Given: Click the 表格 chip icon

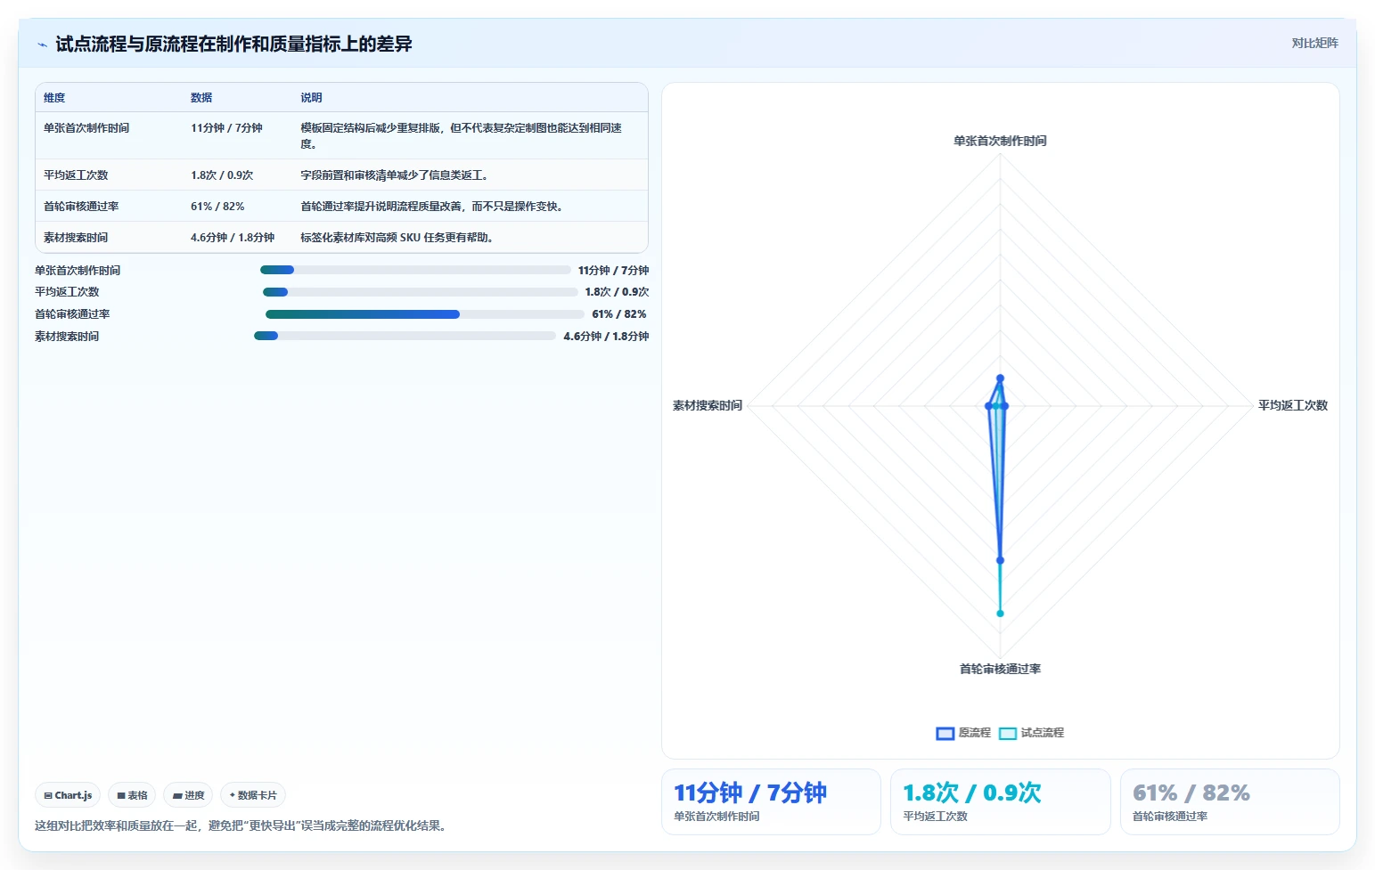Looking at the screenshot, I should click(121, 796).
